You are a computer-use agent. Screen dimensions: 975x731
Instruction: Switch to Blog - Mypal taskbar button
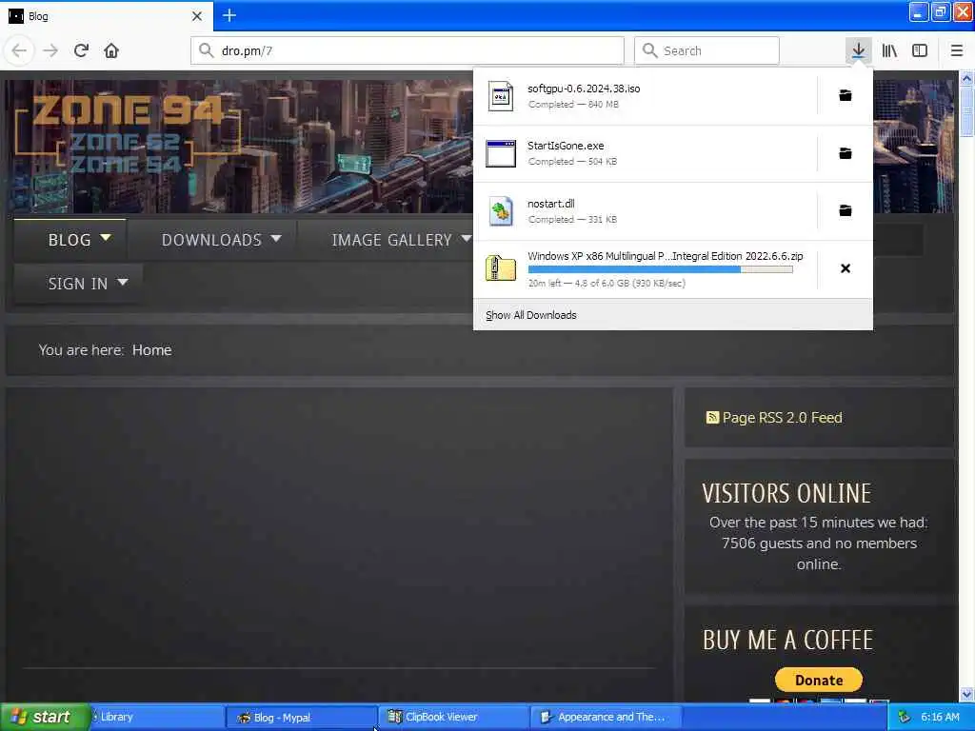[x=301, y=717]
